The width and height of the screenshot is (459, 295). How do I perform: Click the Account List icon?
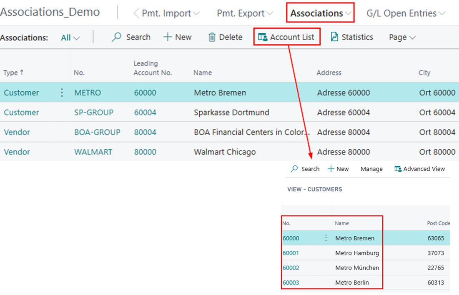263,37
